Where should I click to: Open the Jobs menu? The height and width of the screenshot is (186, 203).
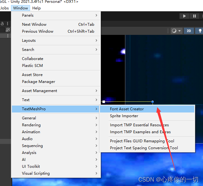[4, 8]
